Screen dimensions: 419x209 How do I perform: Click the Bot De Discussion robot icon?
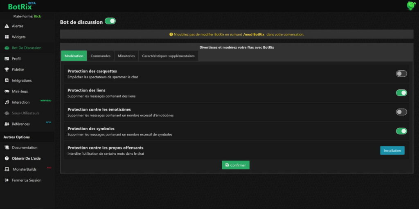(7, 48)
